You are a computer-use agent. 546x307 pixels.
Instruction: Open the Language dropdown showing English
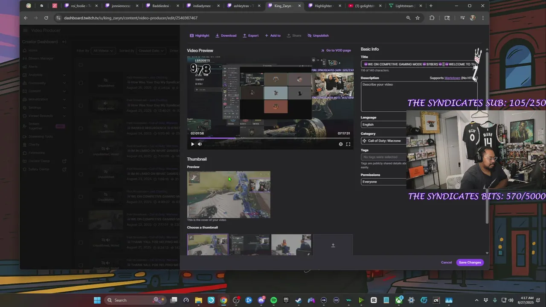383,125
